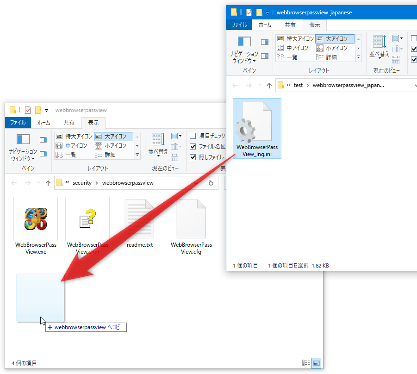Switch to details view icon in status bar
417x374 pixels.
(x=306, y=363)
